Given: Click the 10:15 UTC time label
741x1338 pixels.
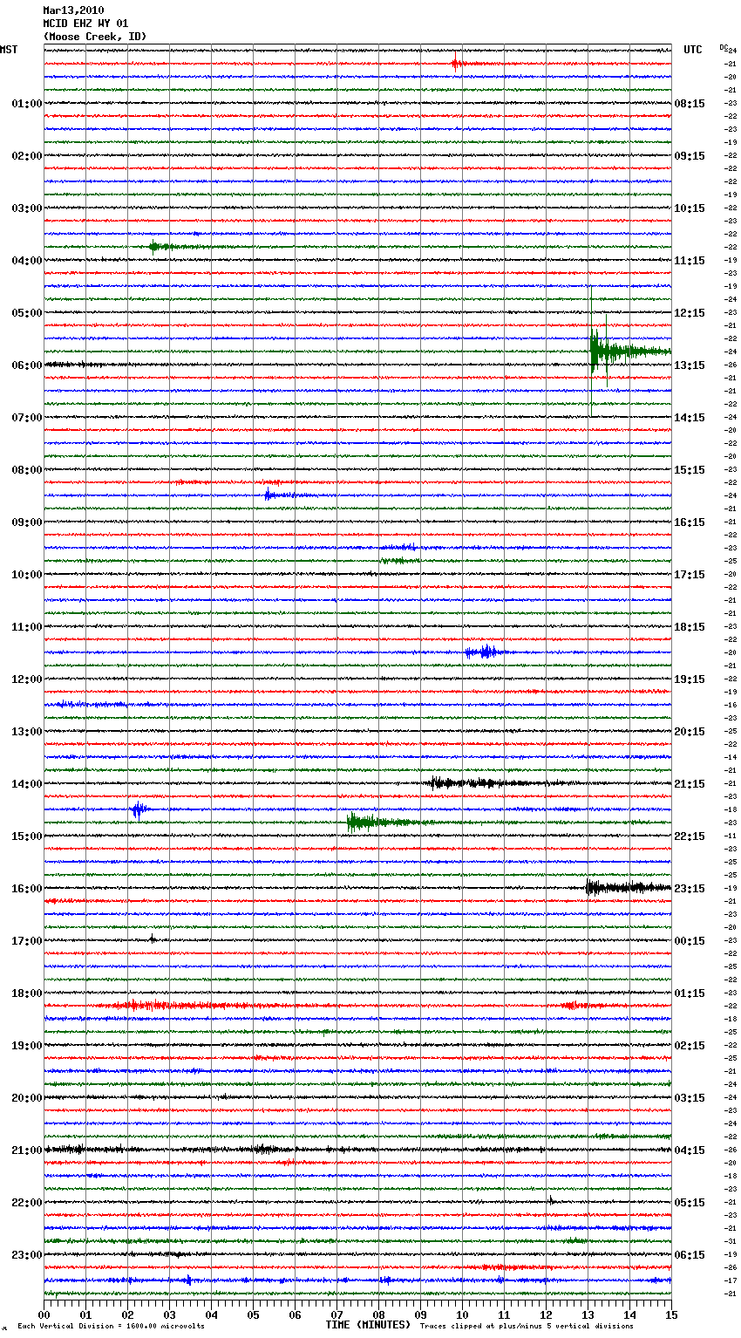Looking at the screenshot, I should [x=690, y=208].
